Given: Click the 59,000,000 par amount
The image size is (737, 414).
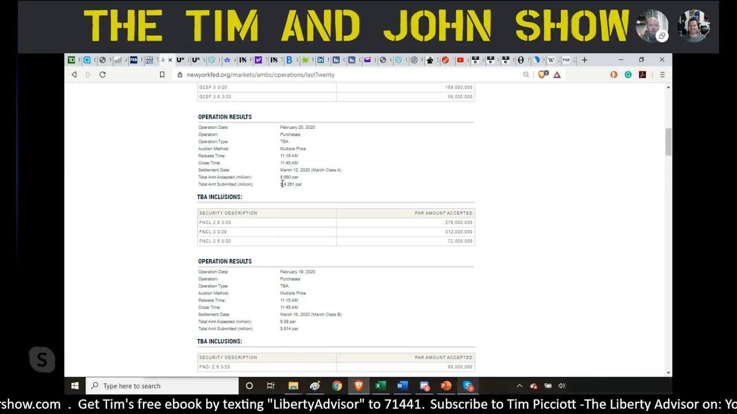Looking at the screenshot, I should pos(460,97).
